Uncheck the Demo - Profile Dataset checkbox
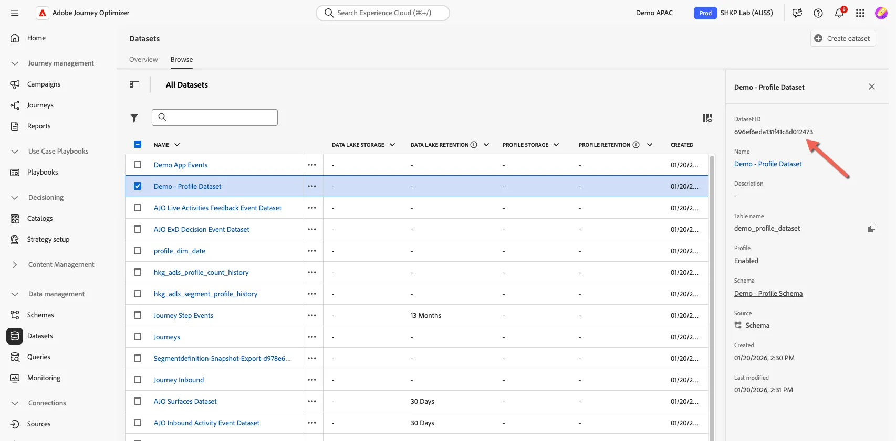This screenshot has height=441, width=896. click(138, 186)
